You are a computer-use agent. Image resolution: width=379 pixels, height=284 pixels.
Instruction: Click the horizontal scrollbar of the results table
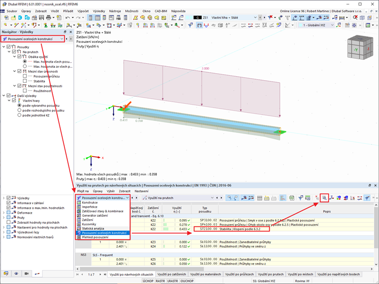pos(142,269)
